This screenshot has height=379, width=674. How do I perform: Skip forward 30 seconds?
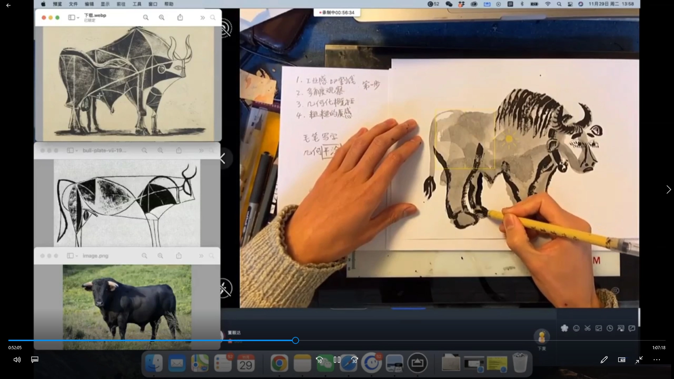coord(355,360)
